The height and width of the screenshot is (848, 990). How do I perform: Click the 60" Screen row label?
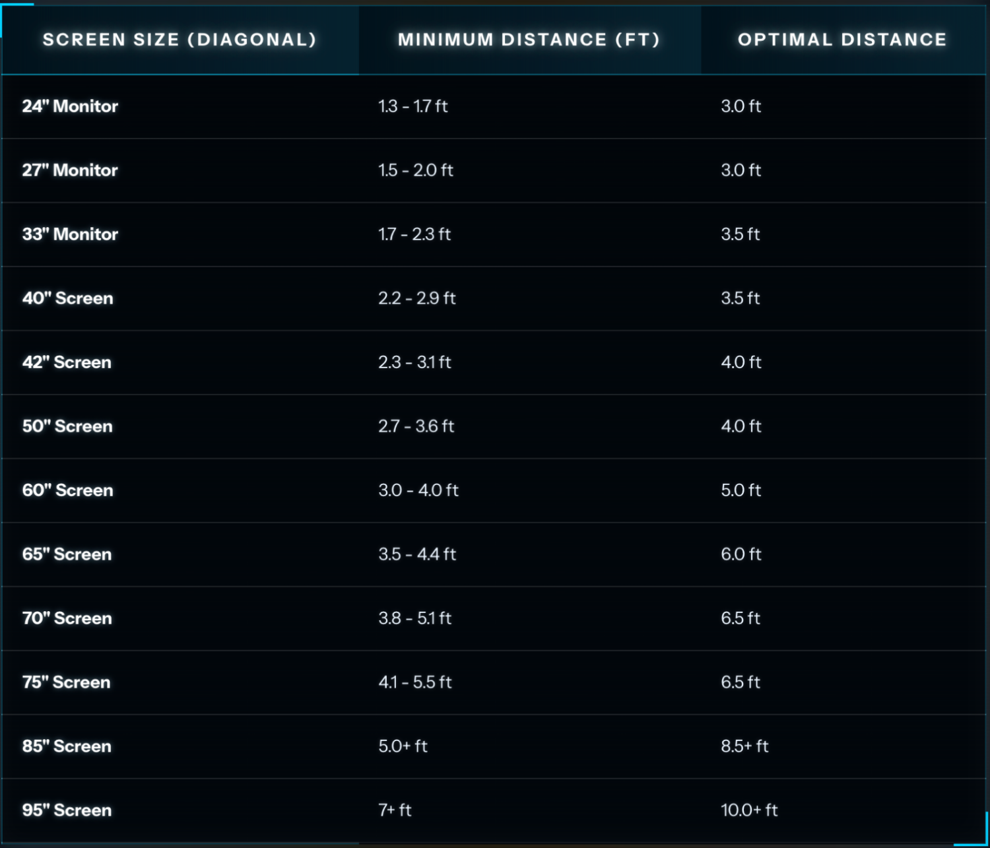pos(68,490)
